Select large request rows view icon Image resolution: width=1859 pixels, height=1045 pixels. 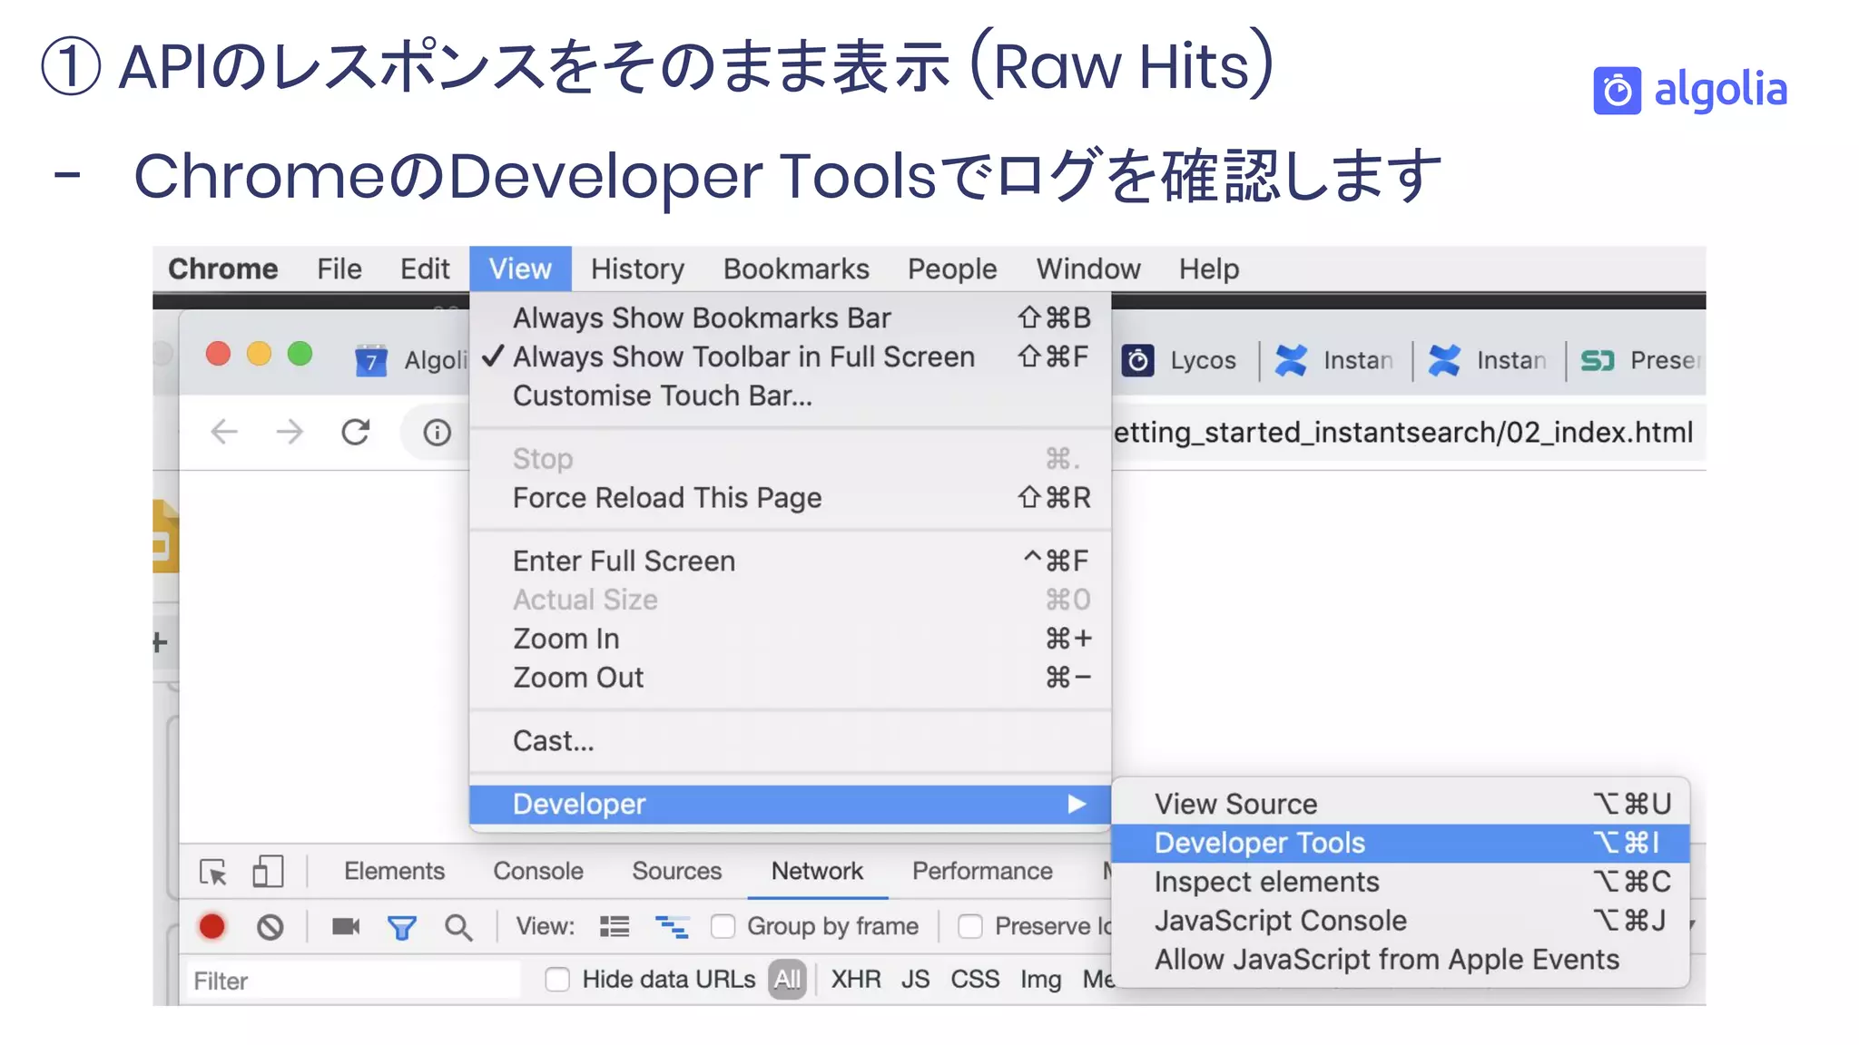[x=615, y=927]
